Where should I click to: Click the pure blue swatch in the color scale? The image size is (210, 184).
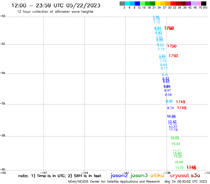[x=137, y=3]
